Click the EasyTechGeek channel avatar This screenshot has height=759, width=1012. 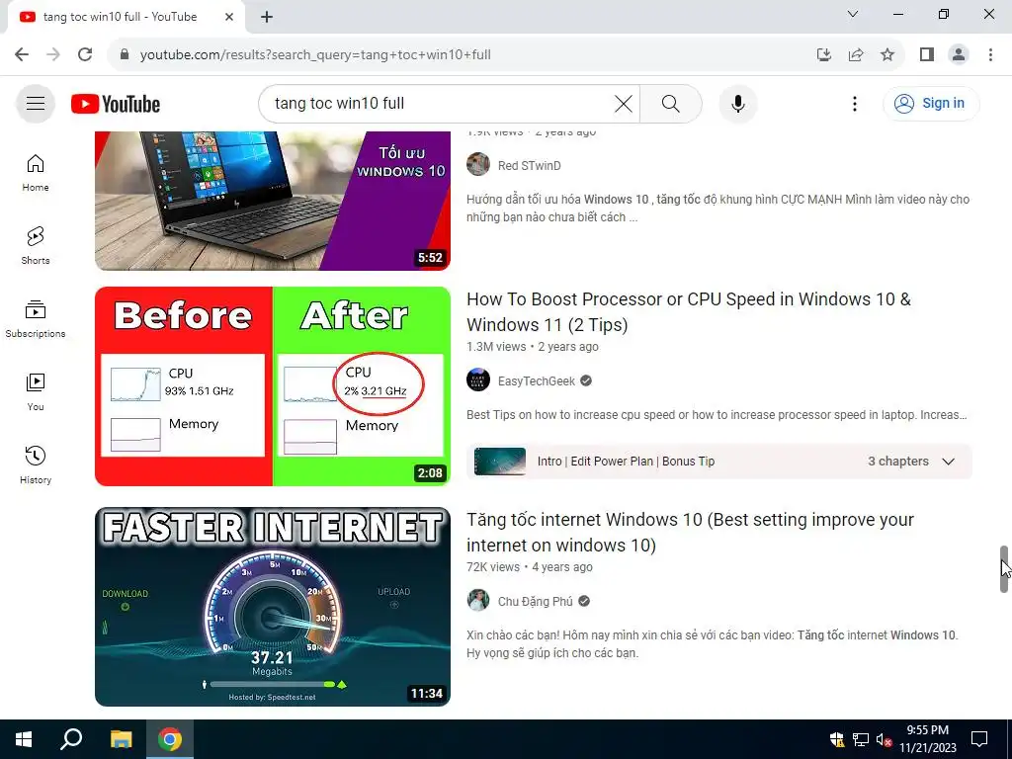pyautogui.click(x=478, y=380)
